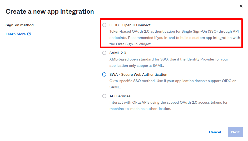
Task: Click the 'Create a new app integration' heading
Action: [49, 12]
